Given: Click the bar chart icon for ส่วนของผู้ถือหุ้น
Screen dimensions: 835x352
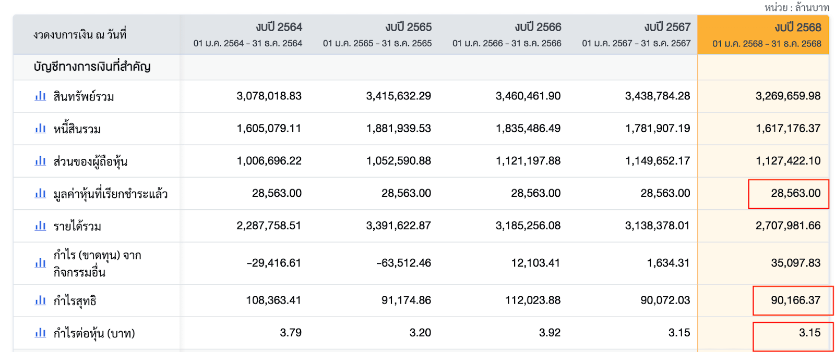Looking at the screenshot, I should pyautogui.click(x=40, y=161).
